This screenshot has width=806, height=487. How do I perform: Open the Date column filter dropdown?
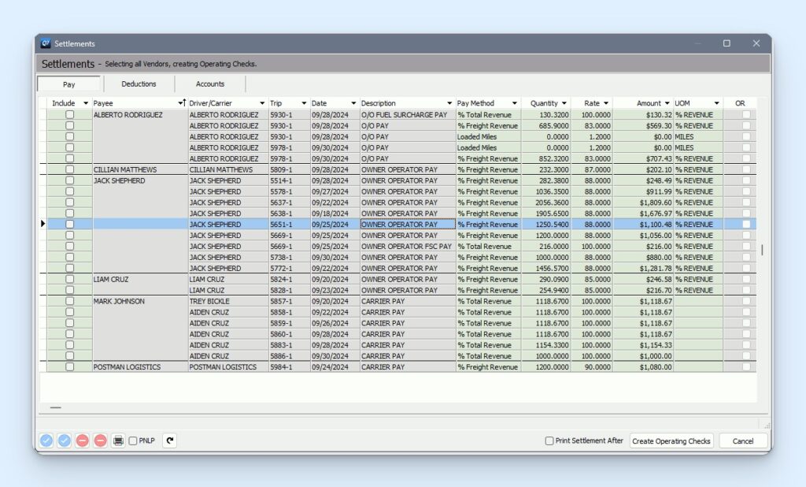click(x=353, y=103)
